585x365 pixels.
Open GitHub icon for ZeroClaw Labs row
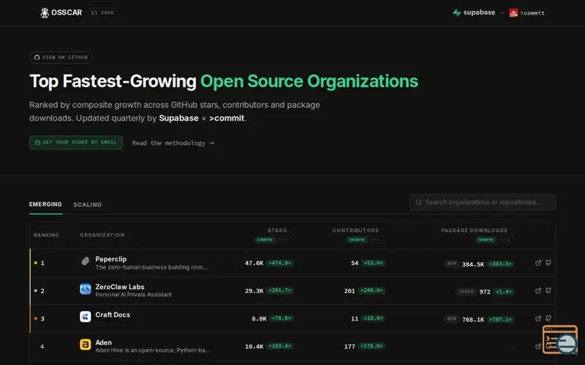click(x=548, y=291)
